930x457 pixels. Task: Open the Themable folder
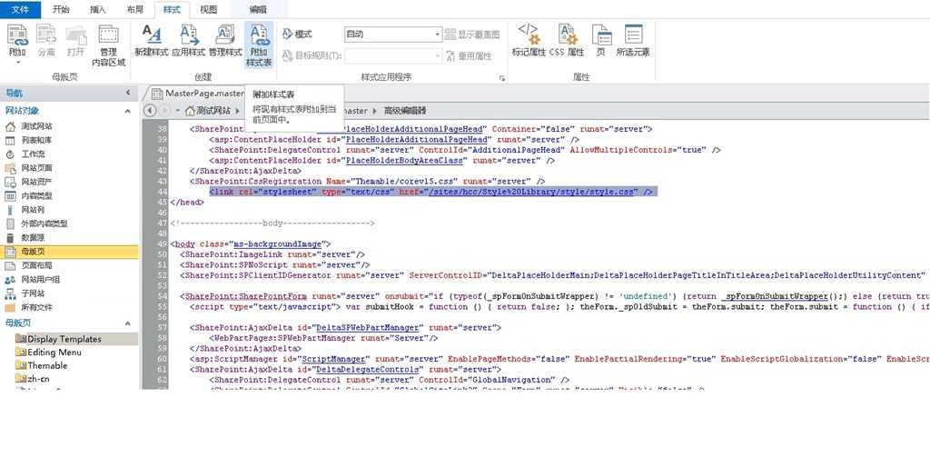47,365
